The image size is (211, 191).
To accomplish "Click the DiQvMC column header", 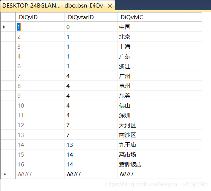I will [160, 17].
